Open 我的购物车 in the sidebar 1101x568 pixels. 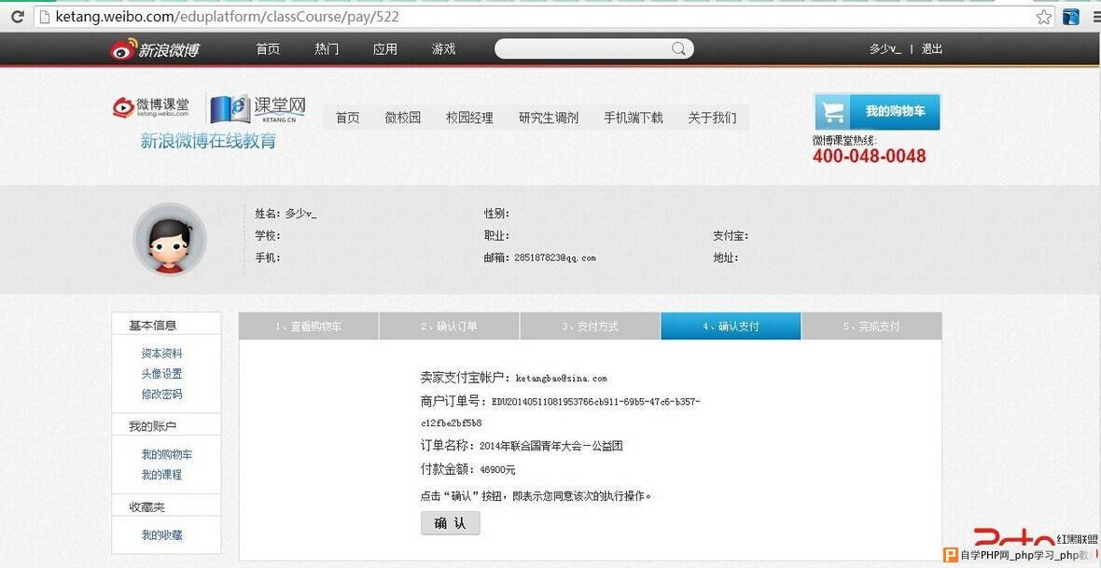coord(166,454)
